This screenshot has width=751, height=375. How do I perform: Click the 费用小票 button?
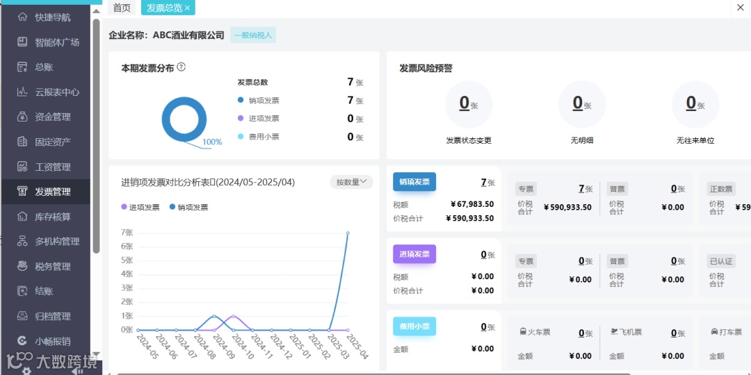click(414, 326)
